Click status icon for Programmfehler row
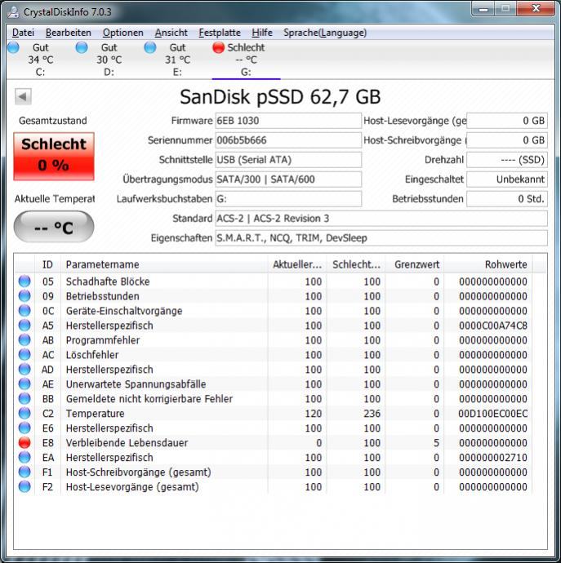Screen dimensions: 561x563 24,340
